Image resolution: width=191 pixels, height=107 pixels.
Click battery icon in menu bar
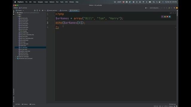click(x=150, y=2)
